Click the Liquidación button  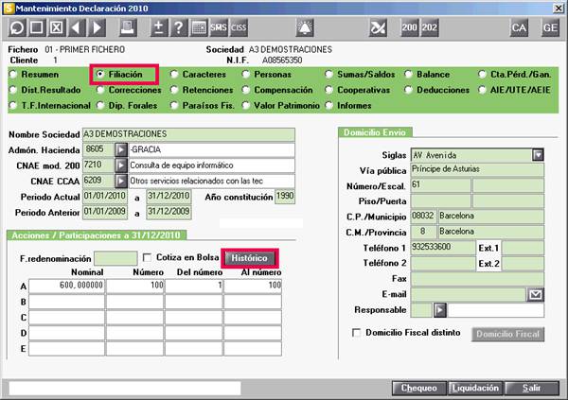(x=475, y=388)
